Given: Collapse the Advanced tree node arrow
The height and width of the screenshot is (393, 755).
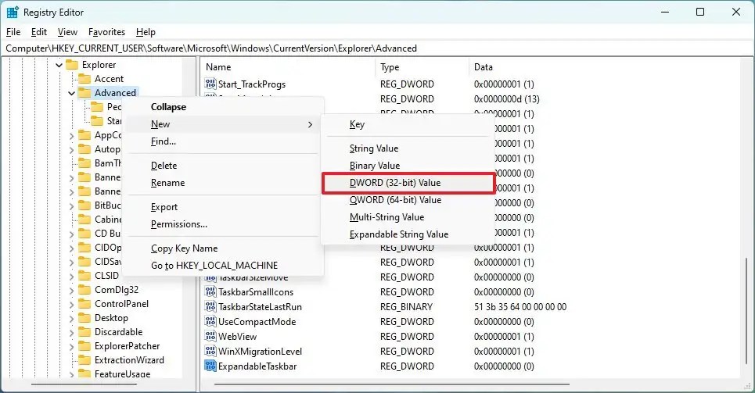Looking at the screenshot, I should click(72, 93).
